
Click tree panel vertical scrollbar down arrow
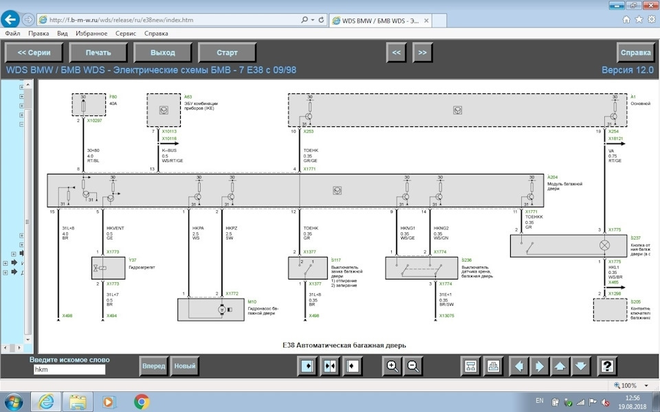(x=28, y=339)
